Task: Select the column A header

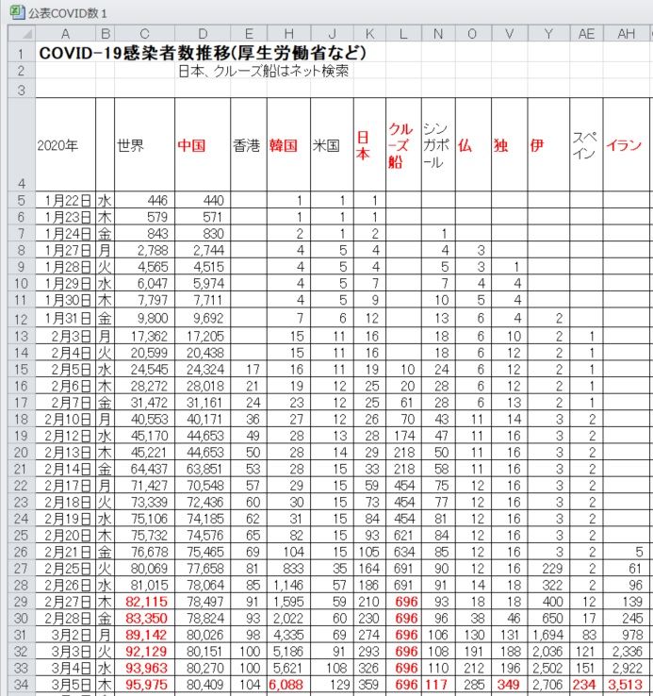Action: (x=64, y=34)
